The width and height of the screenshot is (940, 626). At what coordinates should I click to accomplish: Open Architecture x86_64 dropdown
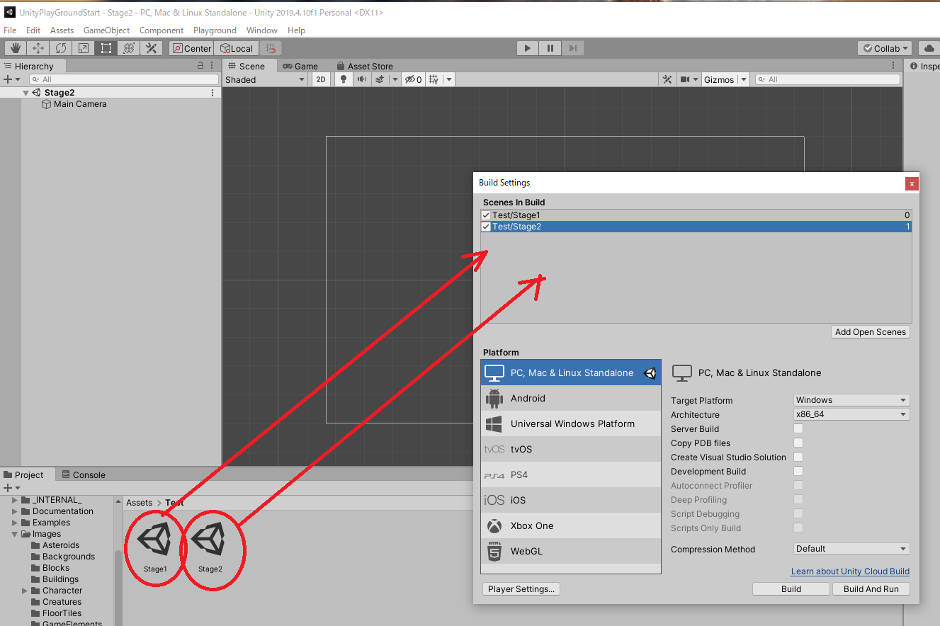(851, 414)
